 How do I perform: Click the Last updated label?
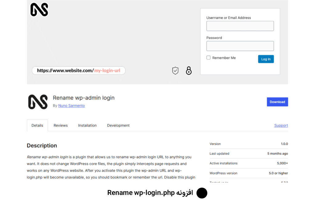219,153
